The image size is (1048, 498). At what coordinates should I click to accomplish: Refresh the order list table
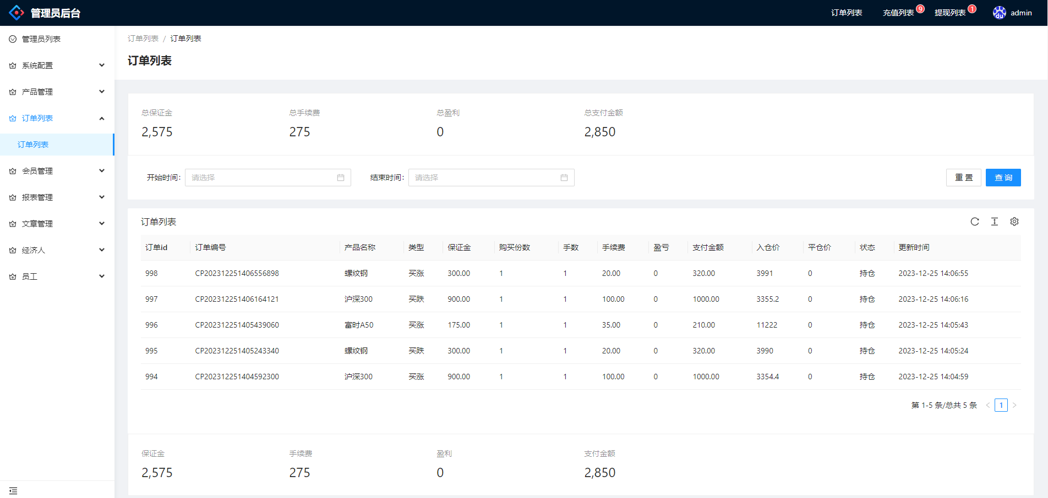click(975, 222)
